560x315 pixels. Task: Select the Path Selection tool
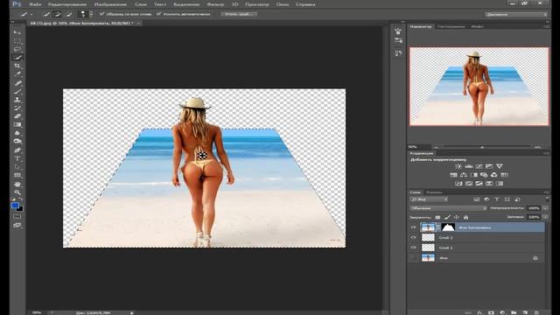[x=17, y=167]
